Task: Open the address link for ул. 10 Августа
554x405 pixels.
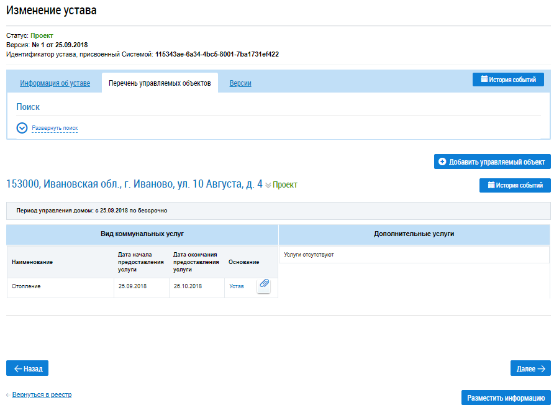Action: pos(134,184)
